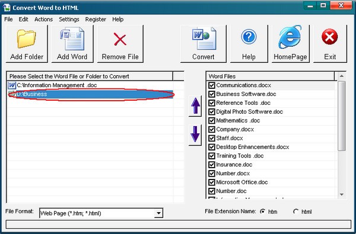The height and width of the screenshot is (234, 356).
Task: Toggle Company.docx checkbox
Action: pyautogui.click(x=212, y=130)
